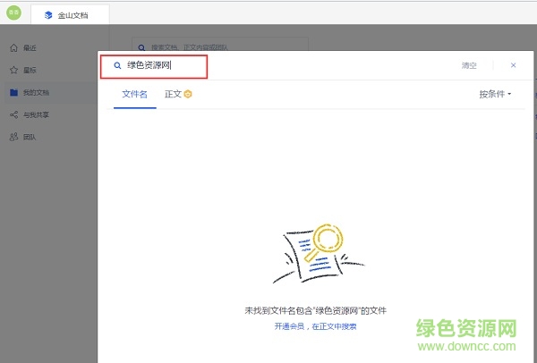Go to 最近 in the sidebar

coord(30,47)
